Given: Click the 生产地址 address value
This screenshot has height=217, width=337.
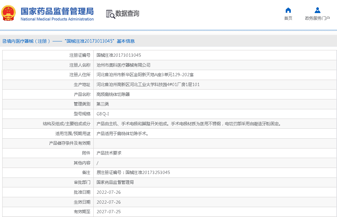Looking at the screenshot, I should click(148, 84).
